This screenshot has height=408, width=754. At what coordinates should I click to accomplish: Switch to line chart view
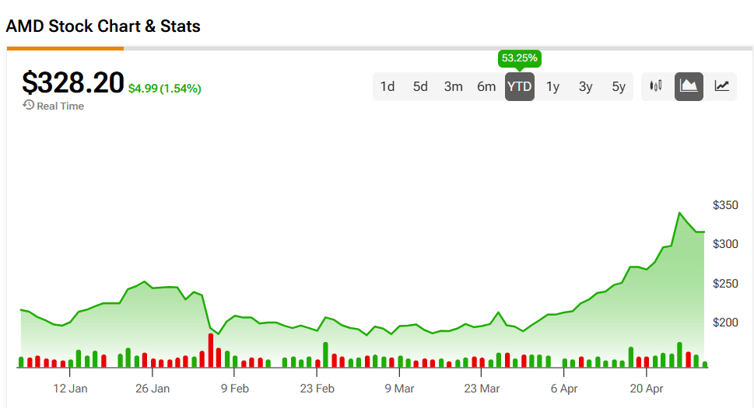pos(721,86)
